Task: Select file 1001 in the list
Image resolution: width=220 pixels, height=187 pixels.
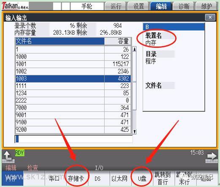Action: click(x=73, y=64)
